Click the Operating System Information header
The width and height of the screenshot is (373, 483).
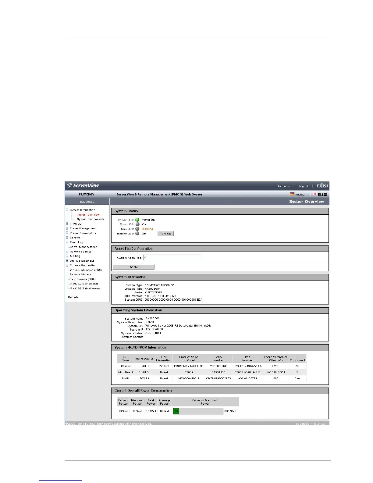pyautogui.click(x=220, y=310)
